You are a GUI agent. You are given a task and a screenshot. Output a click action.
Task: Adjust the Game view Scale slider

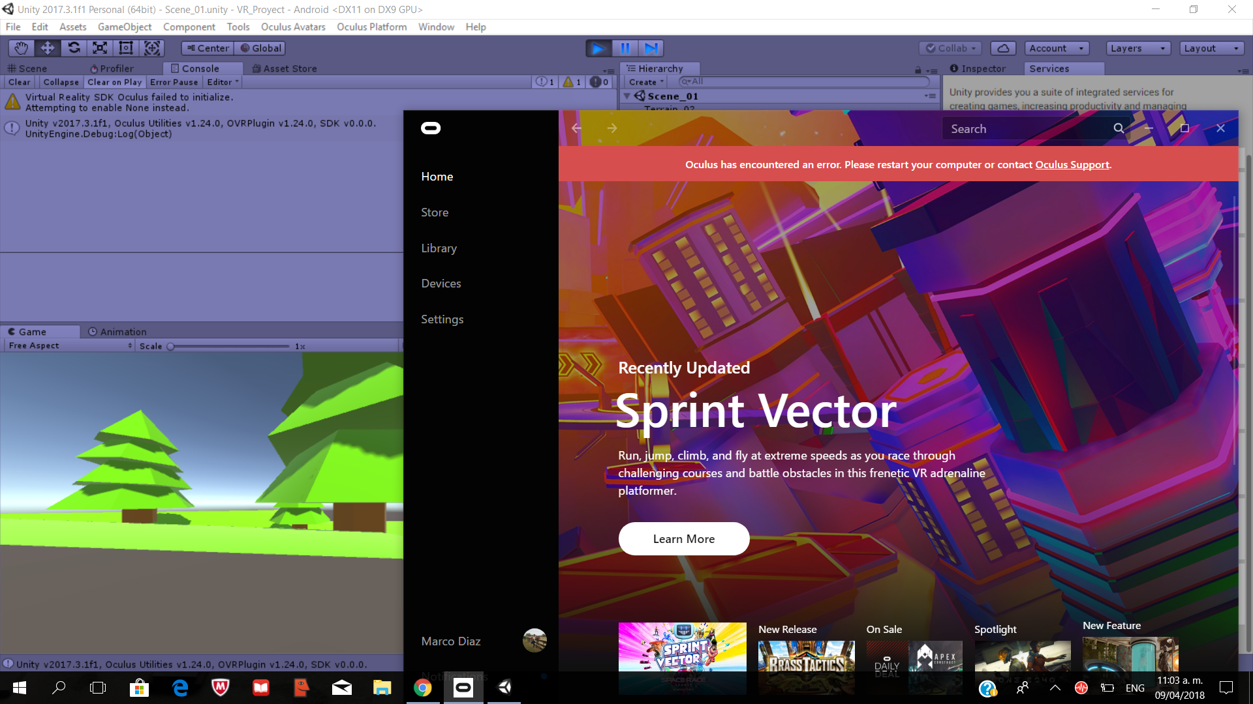(230, 347)
